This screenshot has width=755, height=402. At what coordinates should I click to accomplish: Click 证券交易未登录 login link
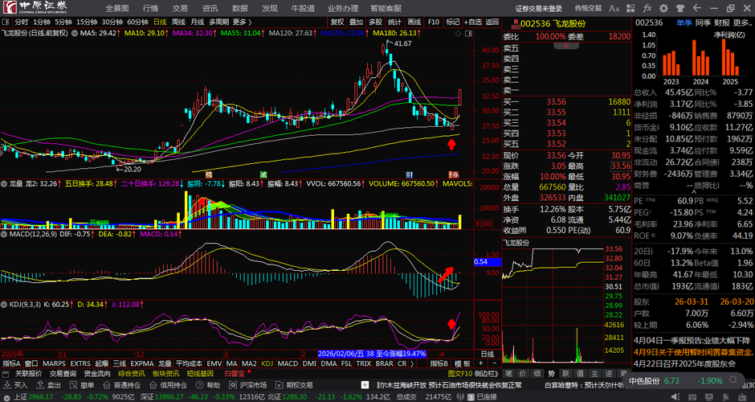[538, 8]
